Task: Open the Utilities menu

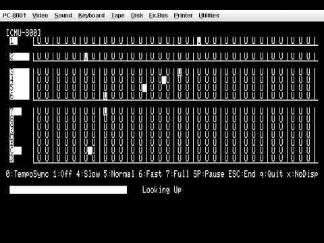Action: coord(209,16)
